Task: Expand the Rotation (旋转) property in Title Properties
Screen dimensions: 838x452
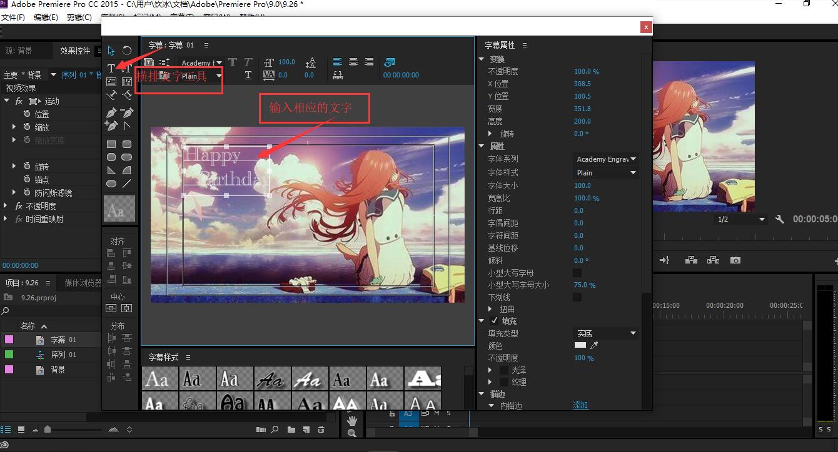Action: tap(490, 134)
